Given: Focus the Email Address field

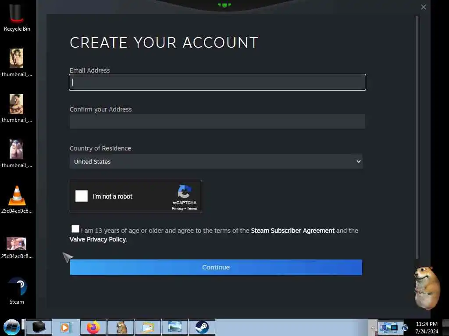Looking at the screenshot, I should pyautogui.click(x=217, y=82).
